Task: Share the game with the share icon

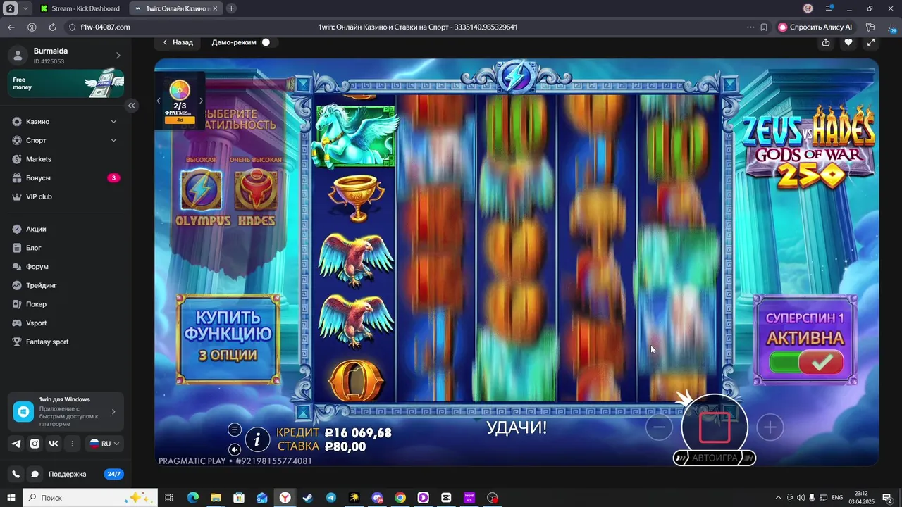Action: coord(826,42)
